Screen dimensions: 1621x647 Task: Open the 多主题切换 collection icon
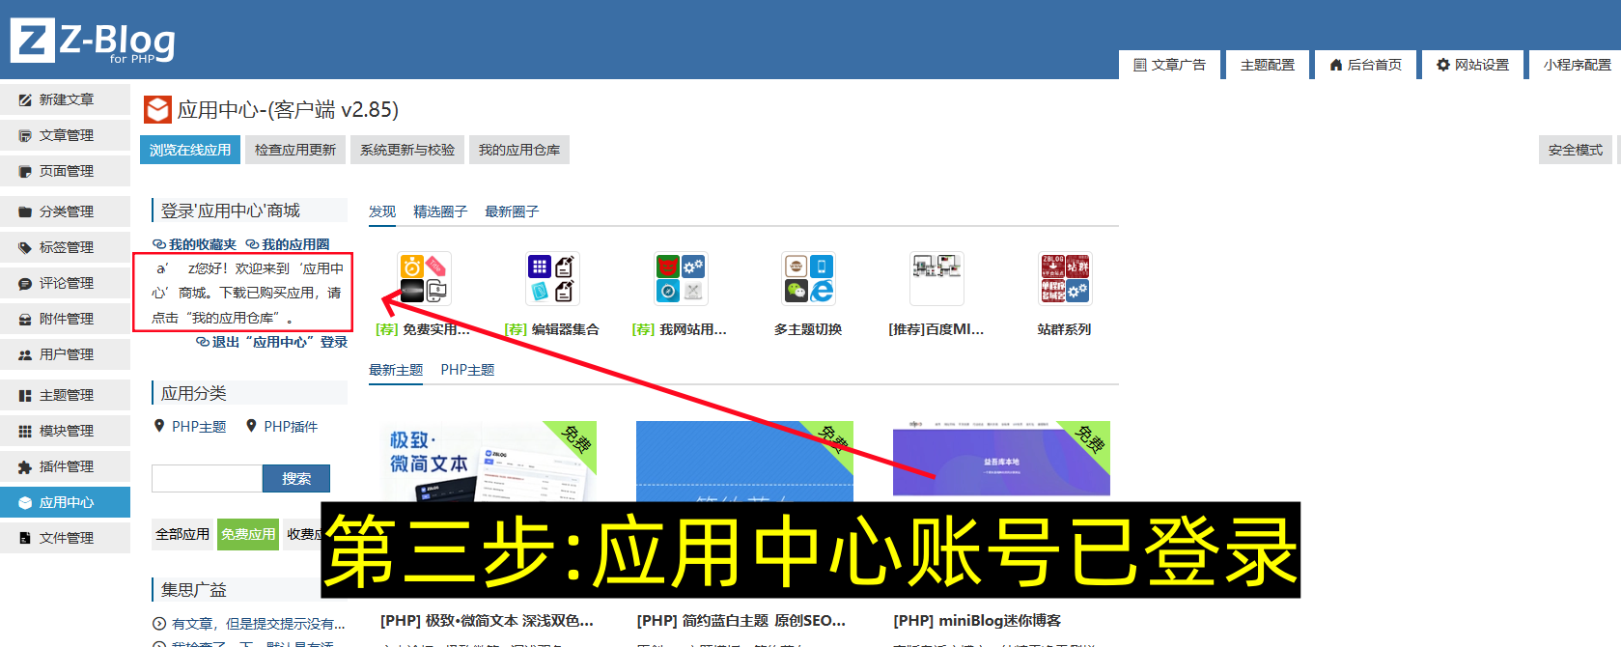[808, 279]
